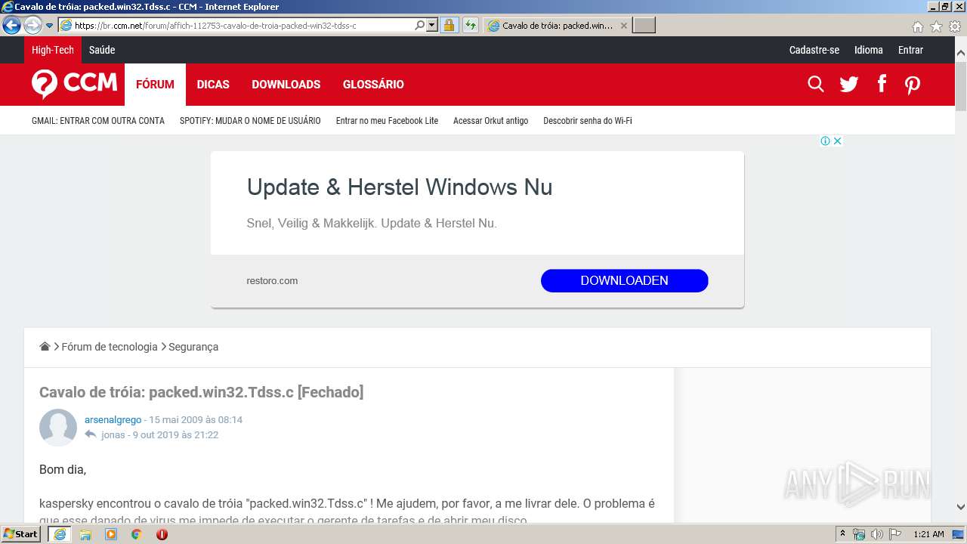Click the taskbar clock 1:21 AM
Screen dimensions: 967x544
tap(928, 534)
